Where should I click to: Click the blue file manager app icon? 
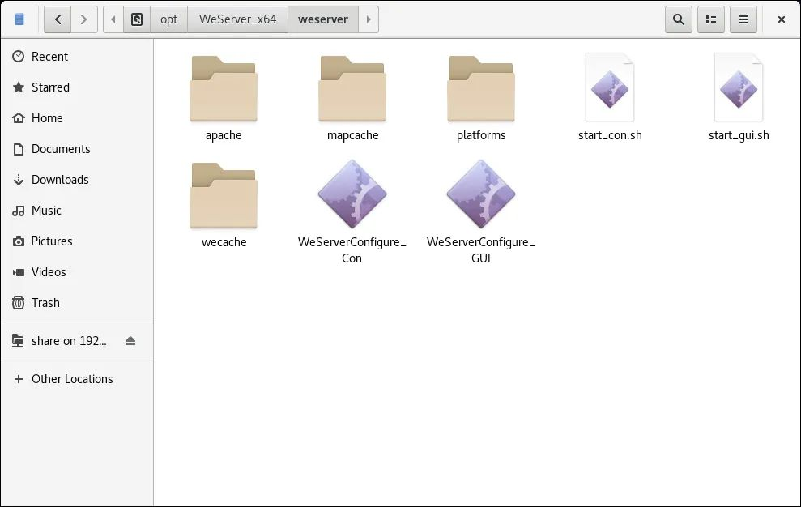pos(19,19)
